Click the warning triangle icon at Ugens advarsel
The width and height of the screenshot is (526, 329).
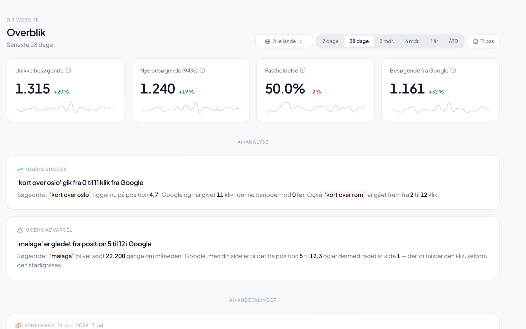click(20, 230)
